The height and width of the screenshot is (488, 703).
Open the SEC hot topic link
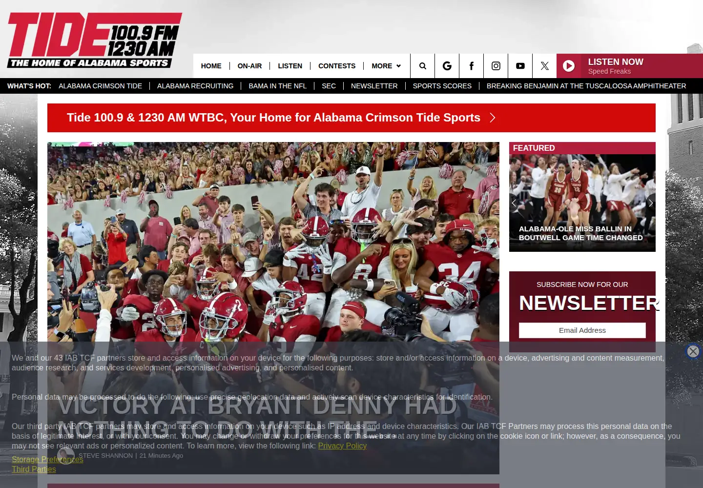coord(329,86)
